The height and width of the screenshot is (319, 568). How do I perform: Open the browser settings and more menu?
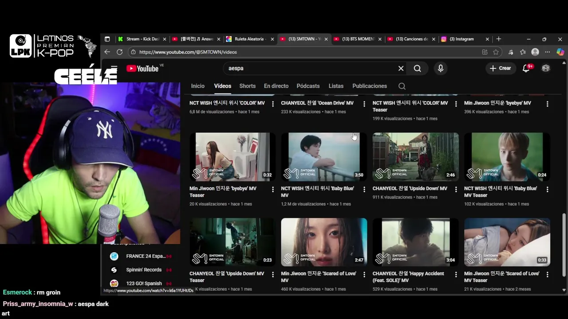pyautogui.click(x=548, y=52)
